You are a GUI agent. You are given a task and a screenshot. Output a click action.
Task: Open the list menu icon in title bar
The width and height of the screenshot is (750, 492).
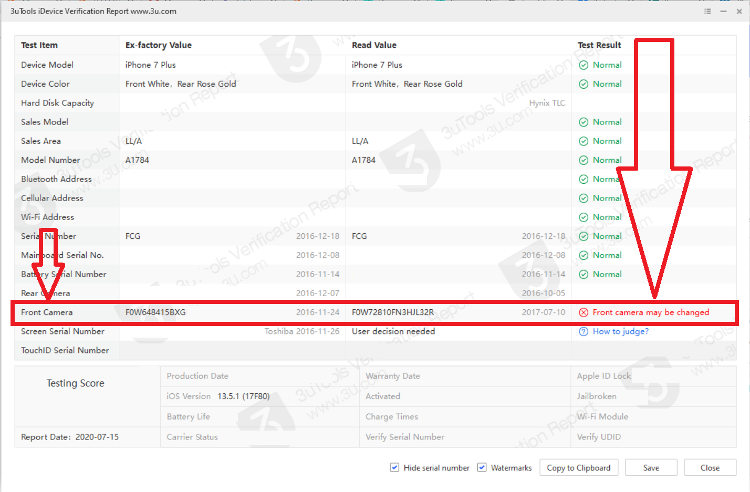pyautogui.click(x=707, y=11)
